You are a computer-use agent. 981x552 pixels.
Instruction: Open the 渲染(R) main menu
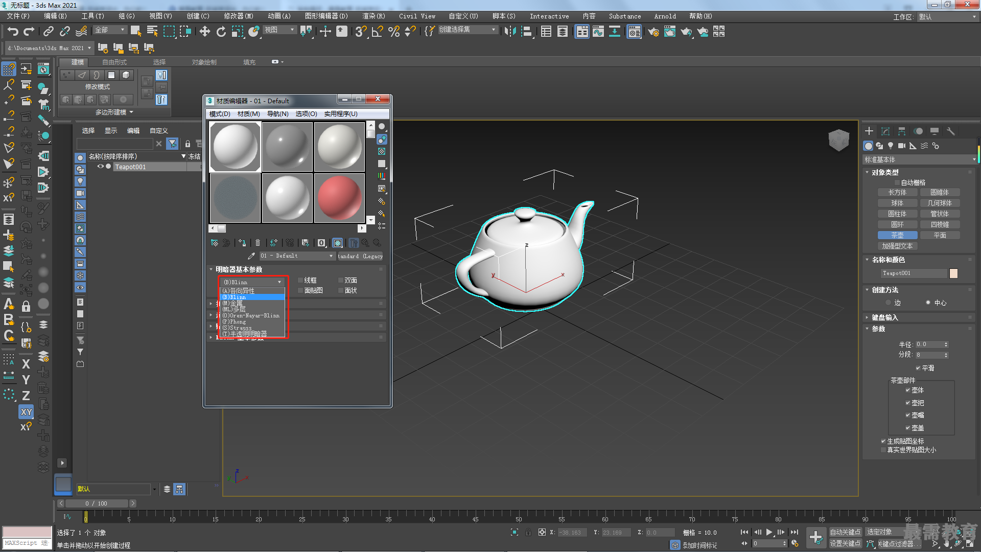pos(373,16)
